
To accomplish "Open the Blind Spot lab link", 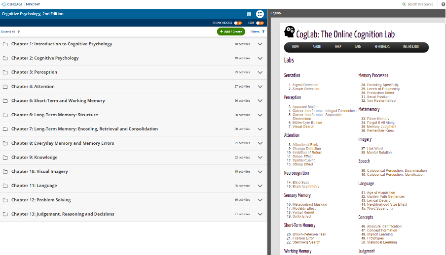I will (300, 183).
